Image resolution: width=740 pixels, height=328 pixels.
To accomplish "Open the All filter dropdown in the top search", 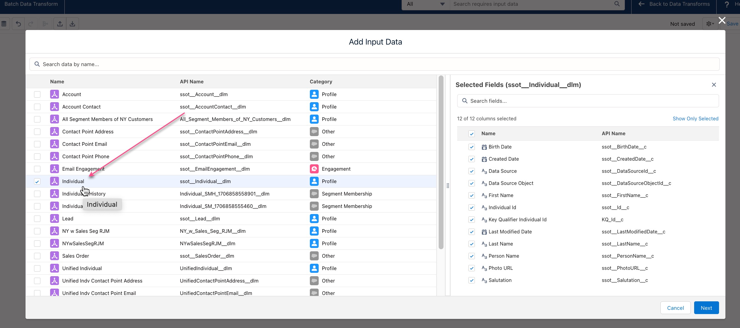I will click(426, 4).
